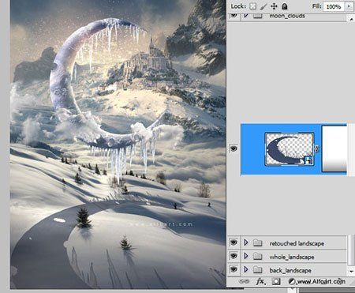Click the link layers chain icon

point(244,282)
